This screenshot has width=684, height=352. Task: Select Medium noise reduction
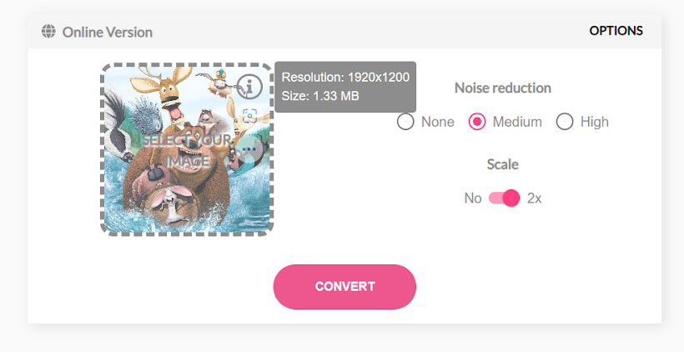pyautogui.click(x=477, y=122)
